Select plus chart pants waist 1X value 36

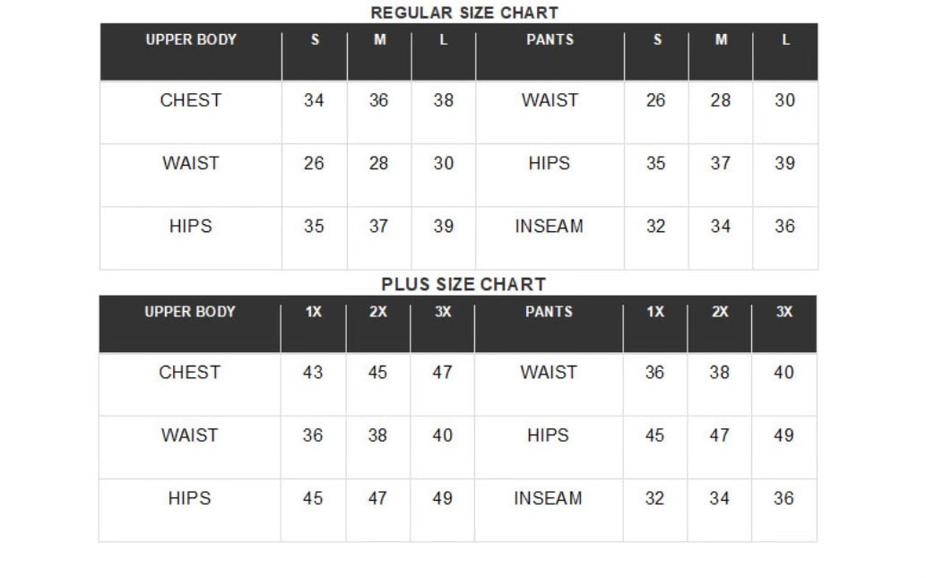[x=654, y=372]
